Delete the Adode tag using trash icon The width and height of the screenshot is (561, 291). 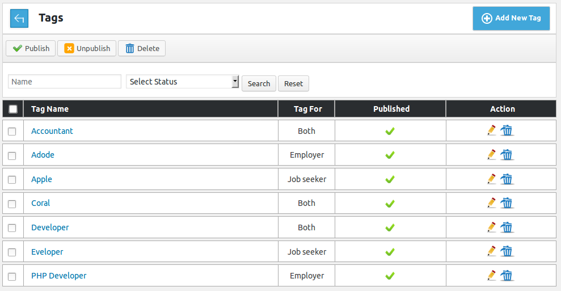(507, 155)
